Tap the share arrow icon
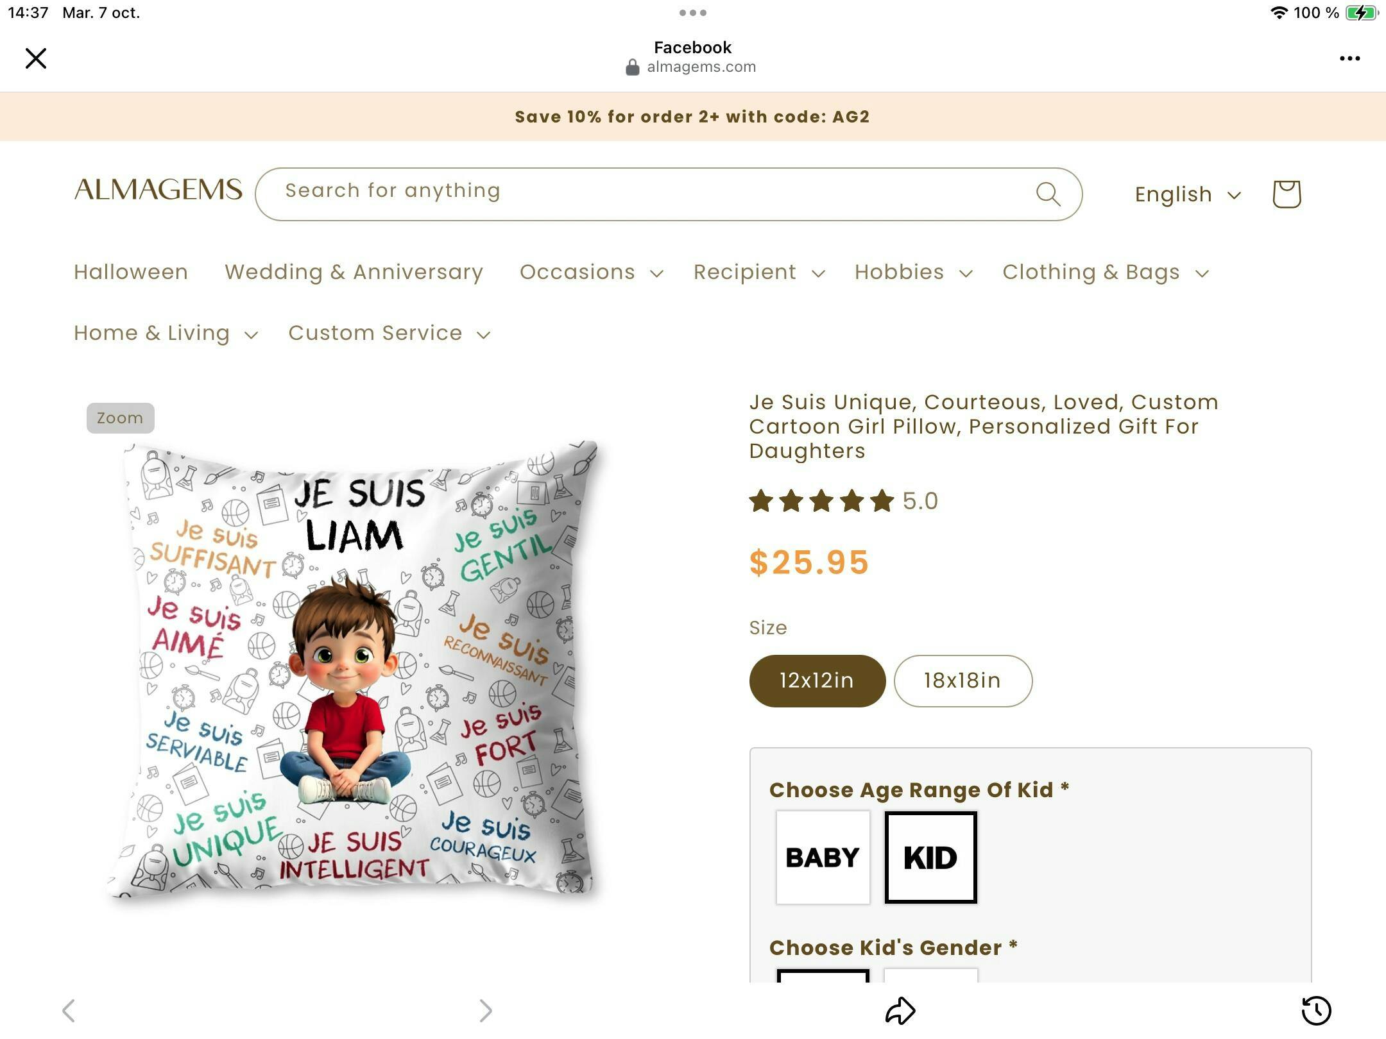The height and width of the screenshot is (1039, 1386). click(900, 1011)
